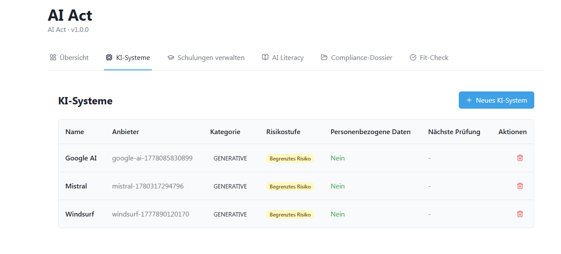Click Begrenztes Risiko badge for Google AI
Image resolution: width=561 pixels, height=254 pixels.
290,158
